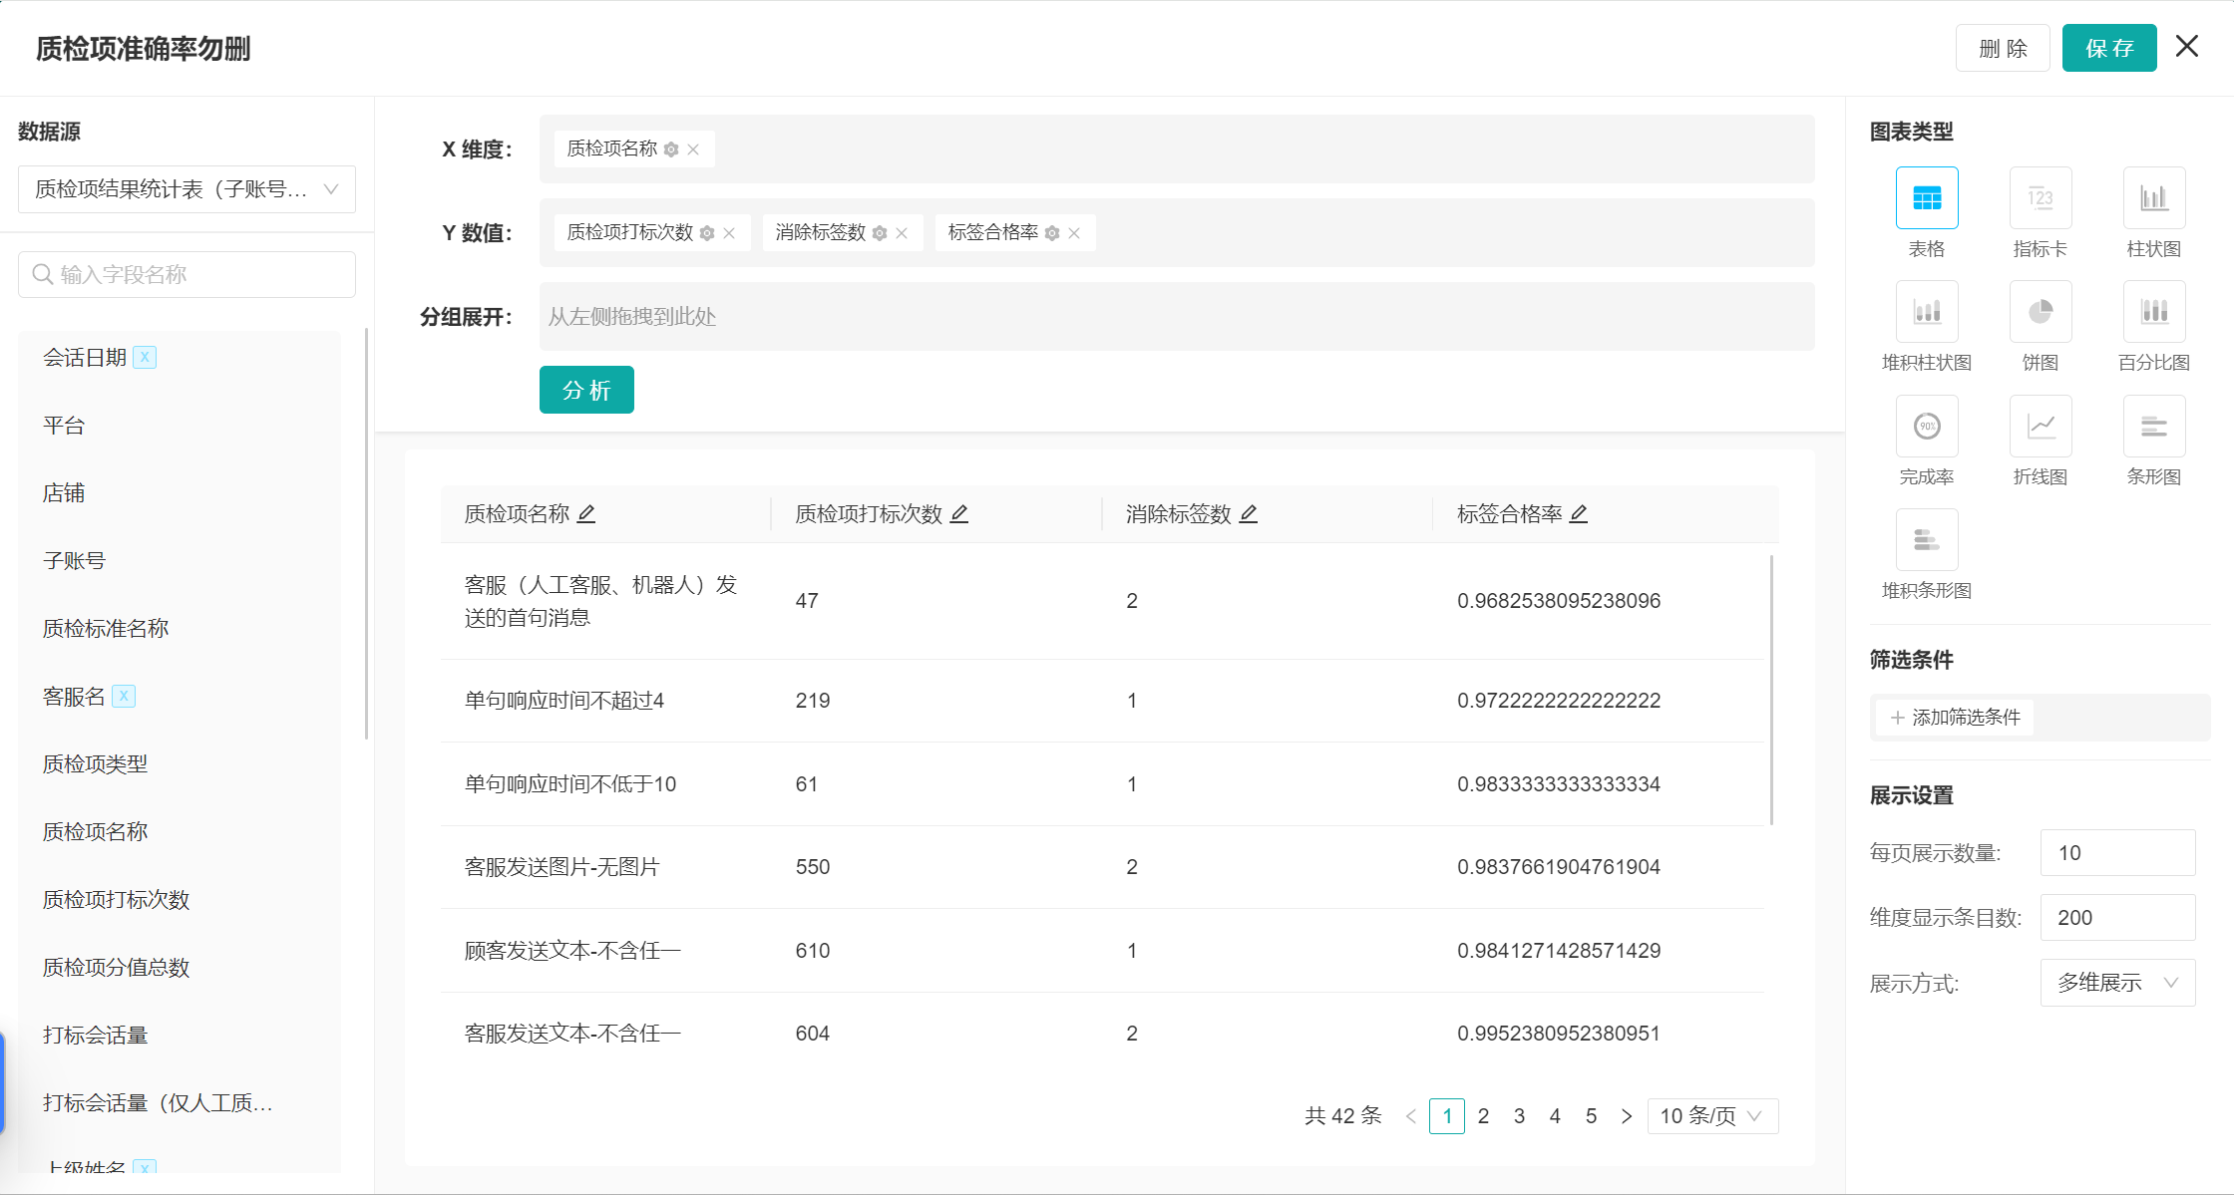2234x1195 pixels.
Task: Pick the 折线图 line chart icon
Action: click(2040, 426)
